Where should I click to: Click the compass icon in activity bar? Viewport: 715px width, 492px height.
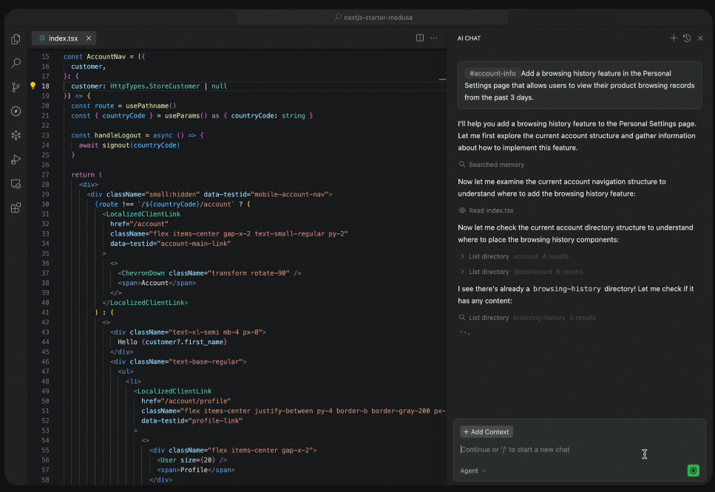(16, 112)
